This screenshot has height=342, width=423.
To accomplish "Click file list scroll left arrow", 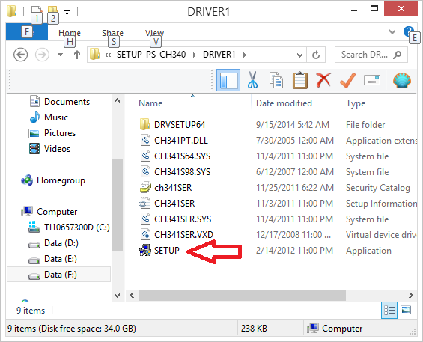I will (x=132, y=295).
